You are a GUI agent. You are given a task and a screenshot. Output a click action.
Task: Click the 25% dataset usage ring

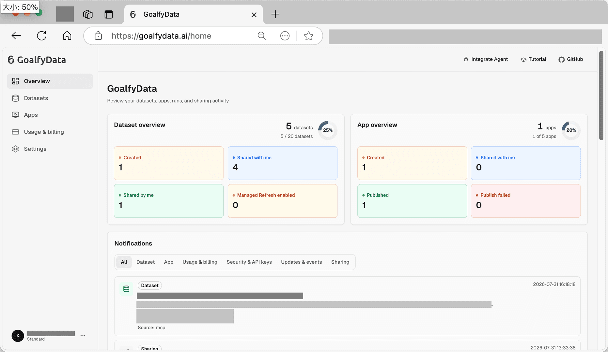point(328,130)
